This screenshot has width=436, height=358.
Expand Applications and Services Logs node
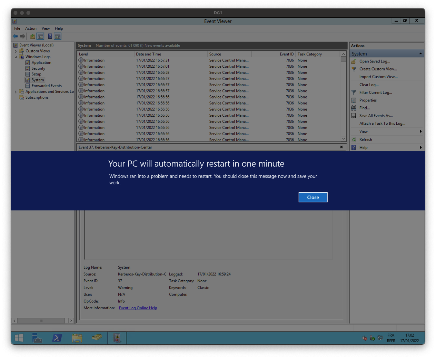coord(15,92)
